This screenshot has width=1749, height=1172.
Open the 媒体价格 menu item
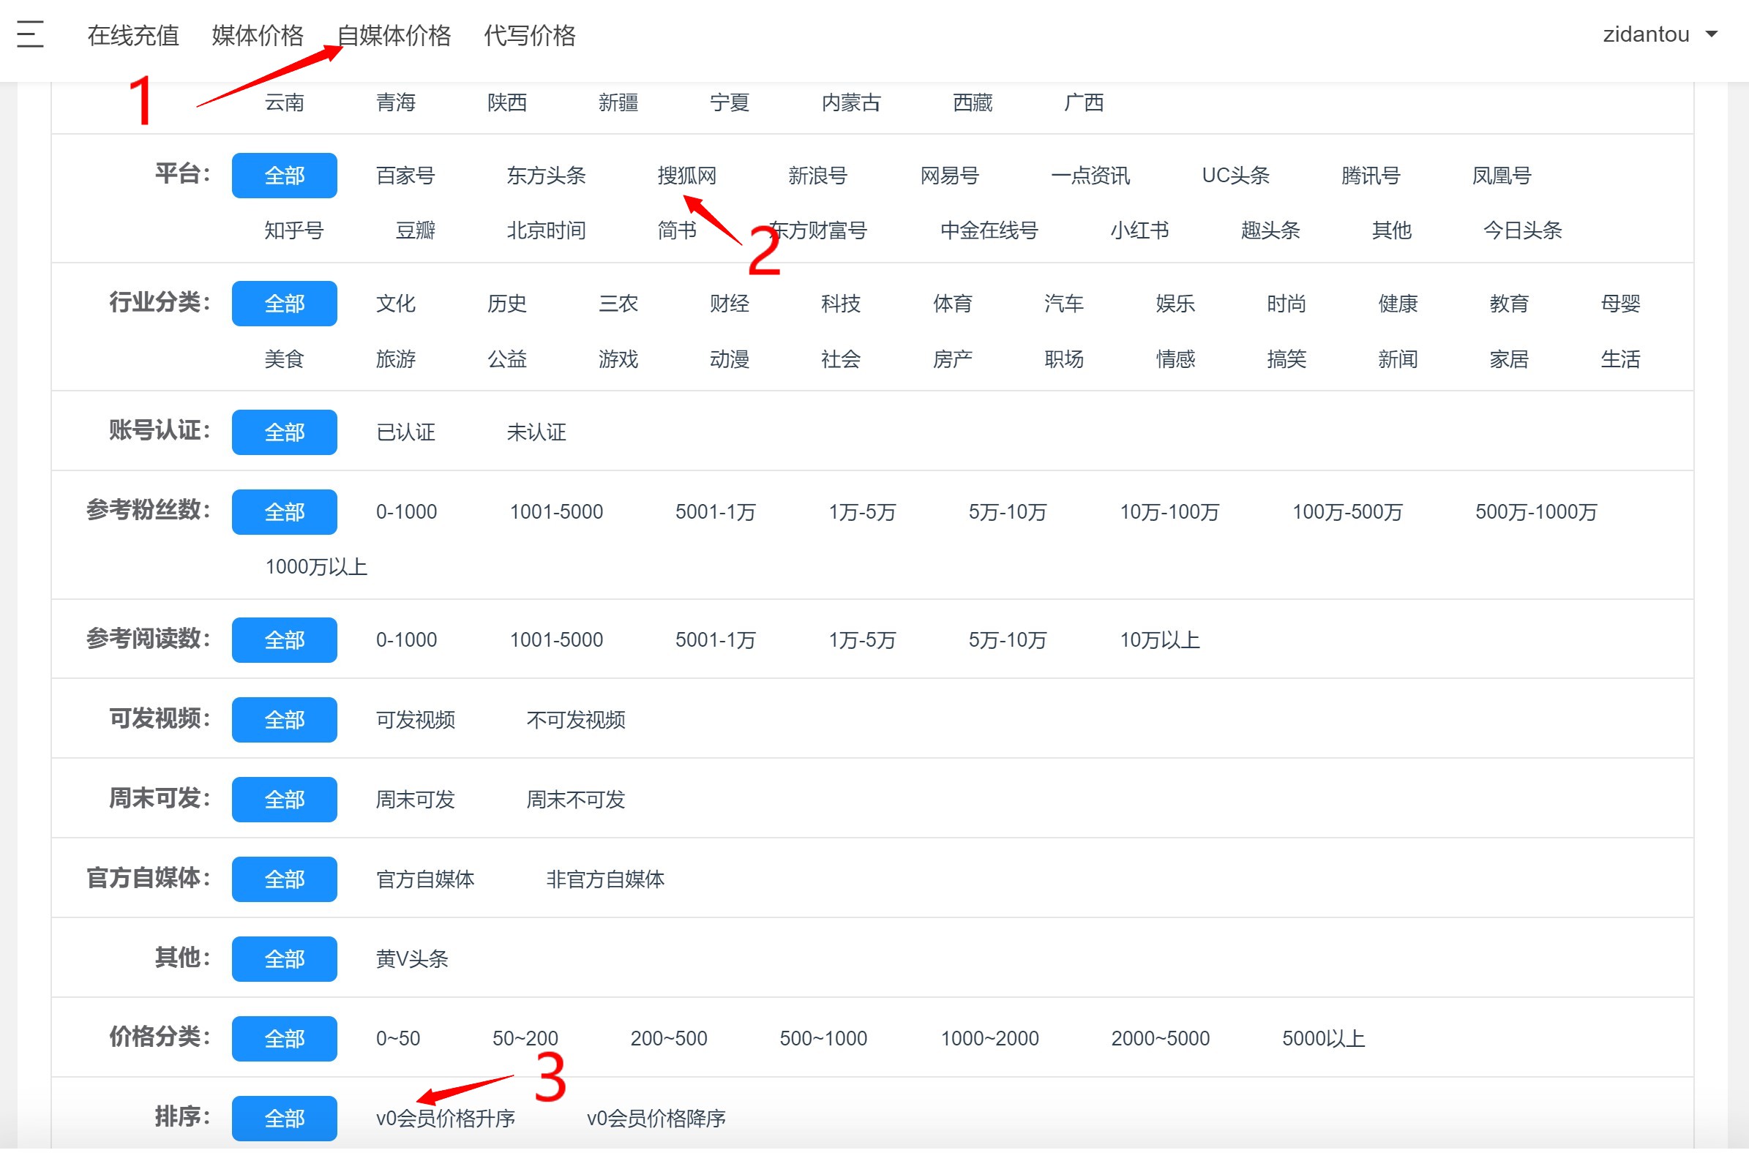[x=257, y=35]
